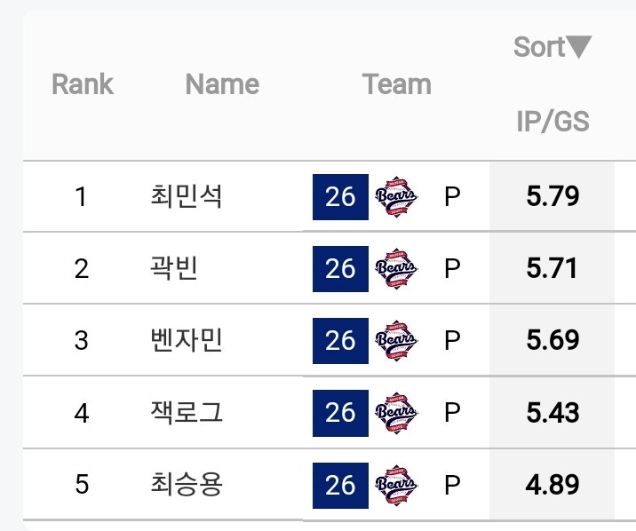Open player 최승용 profile link
The width and height of the screenshot is (636, 531).
click(187, 485)
